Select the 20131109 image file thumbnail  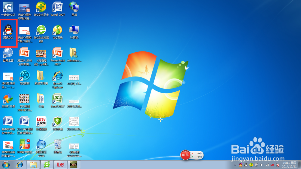74,124
